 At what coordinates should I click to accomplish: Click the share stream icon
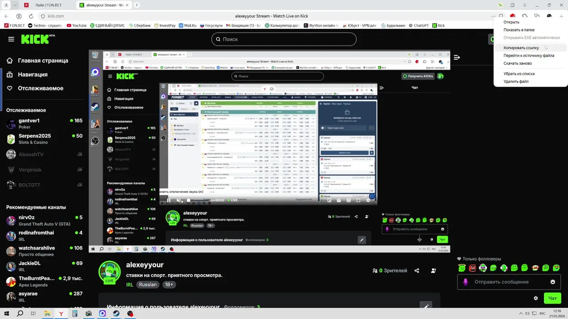(x=417, y=271)
